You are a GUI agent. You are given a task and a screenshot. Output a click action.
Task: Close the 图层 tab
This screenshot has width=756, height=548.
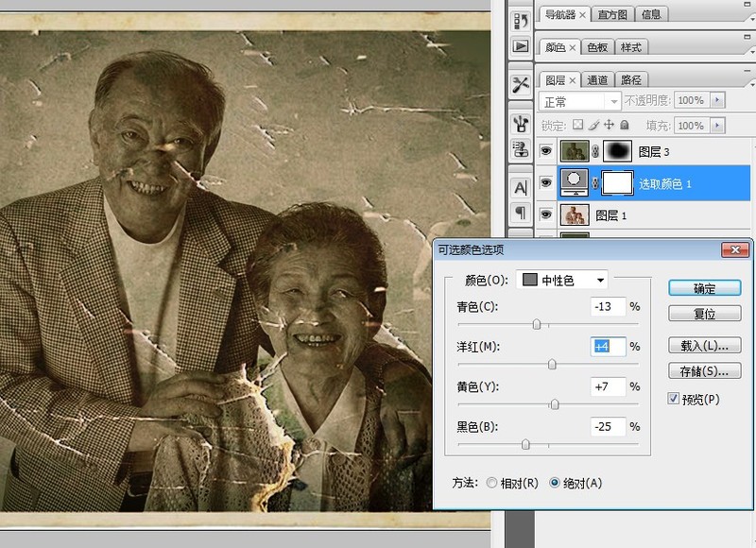tap(573, 80)
